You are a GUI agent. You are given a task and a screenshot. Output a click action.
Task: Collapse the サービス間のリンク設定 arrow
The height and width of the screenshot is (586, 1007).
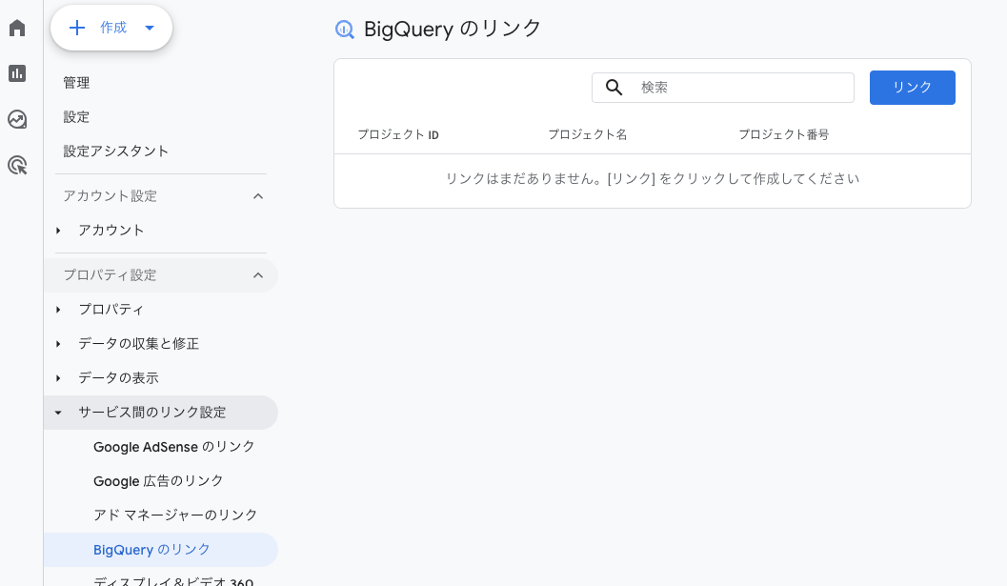pos(58,413)
